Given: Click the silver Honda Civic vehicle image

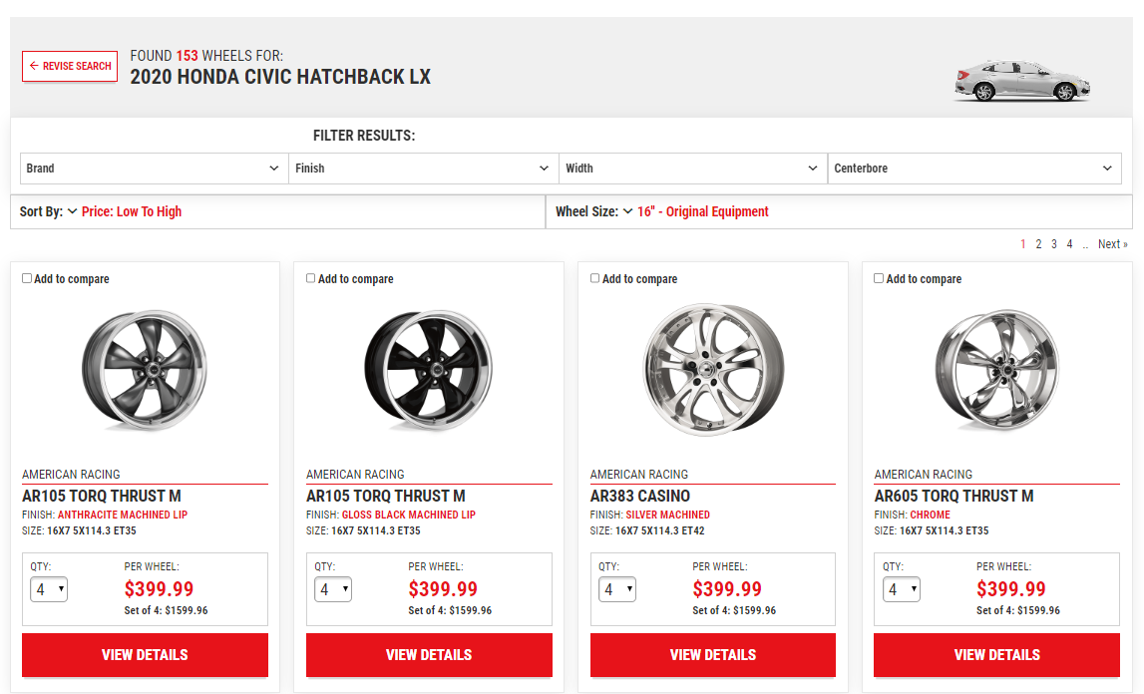Looking at the screenshot, I should (1021, 81).
